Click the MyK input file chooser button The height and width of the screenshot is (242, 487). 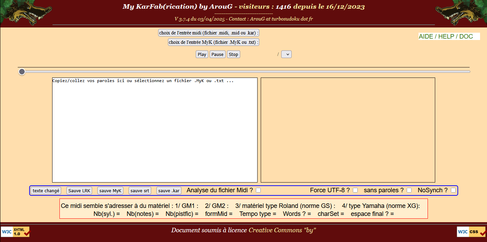pos(214,42)
